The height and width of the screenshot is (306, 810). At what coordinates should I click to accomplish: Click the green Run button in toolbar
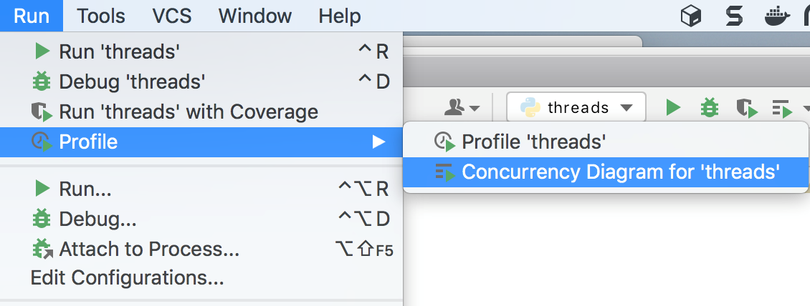(x=672, y=108)
